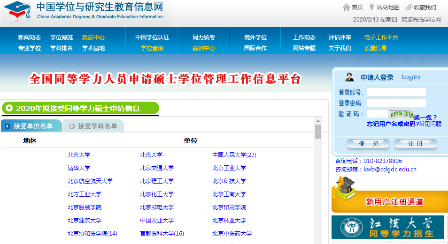This screenshot has height=244, width=448.
Task: Open the 评估评审 menu item
Action: (340, 37)
